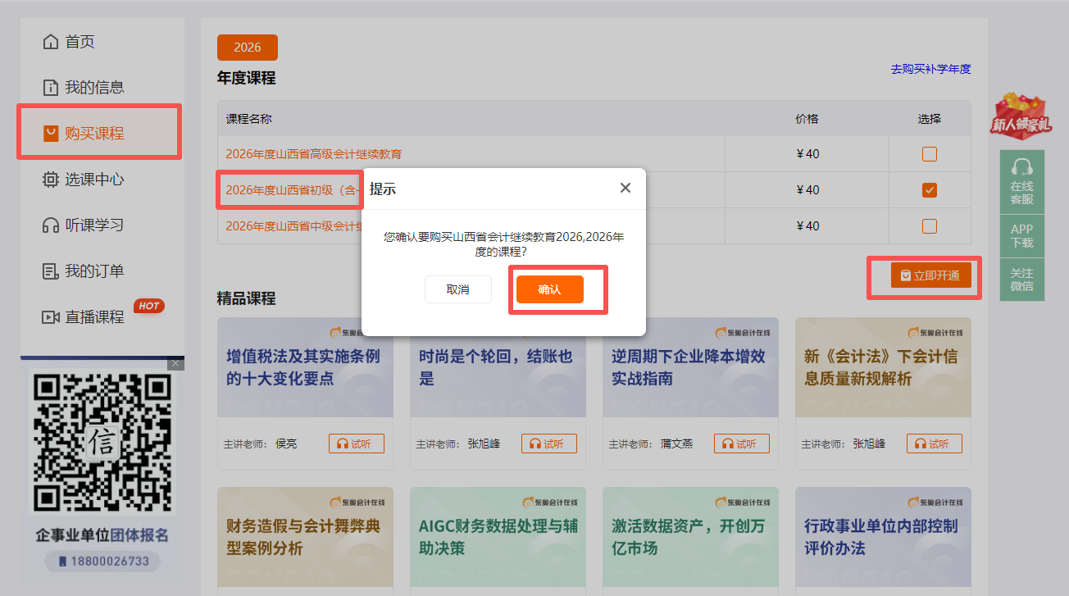1069x596 pixels.
Task: Click the WeChat QR code image
Action: tap(101, 441)
